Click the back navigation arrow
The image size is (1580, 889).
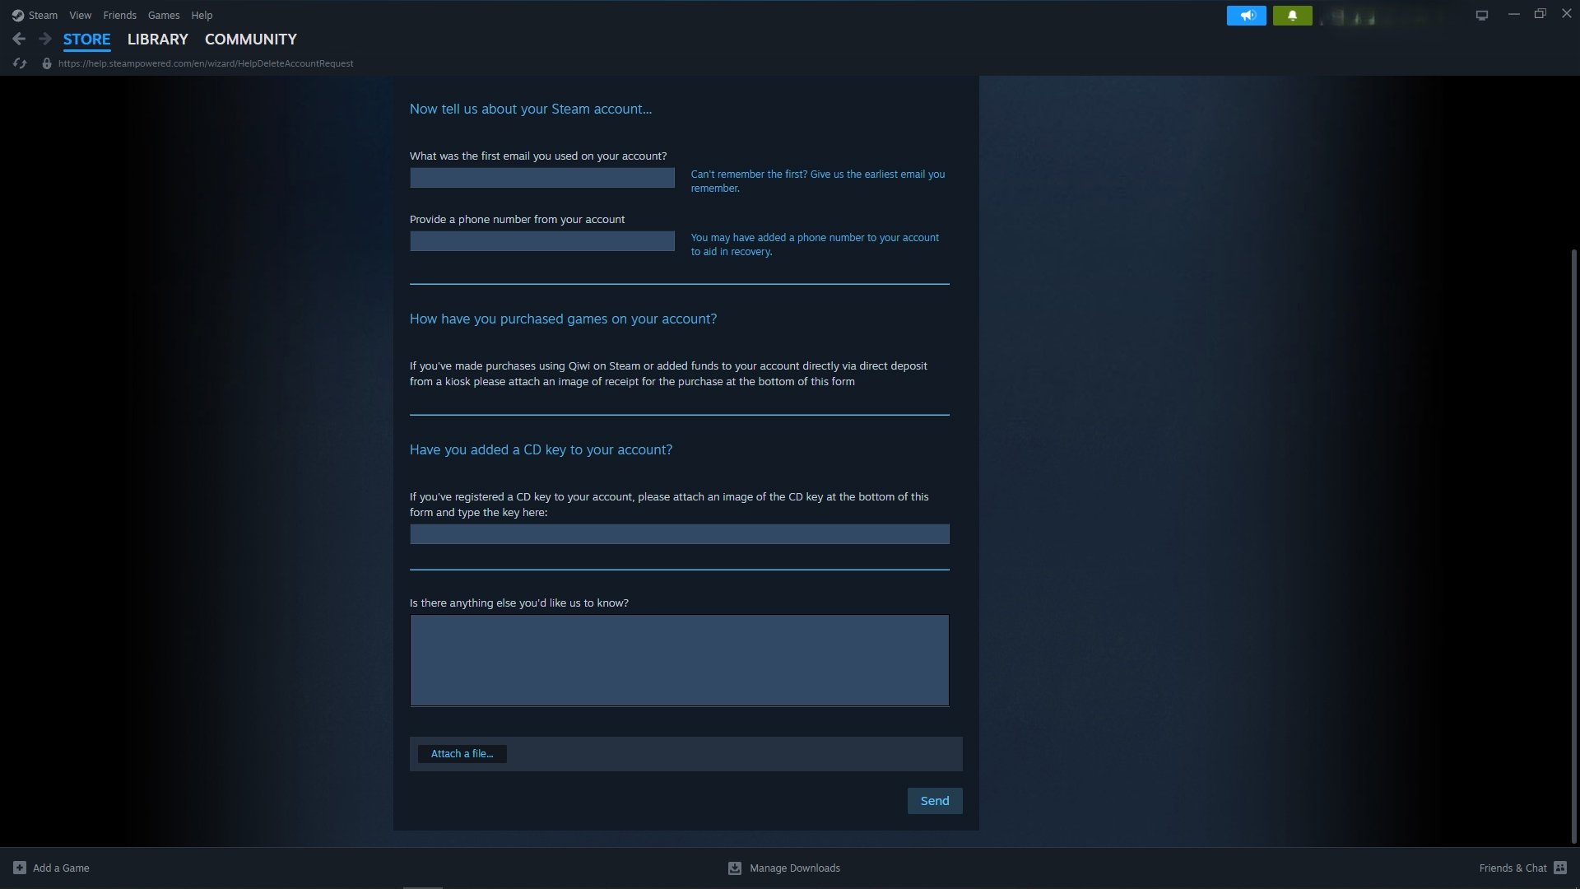[19, 39]
